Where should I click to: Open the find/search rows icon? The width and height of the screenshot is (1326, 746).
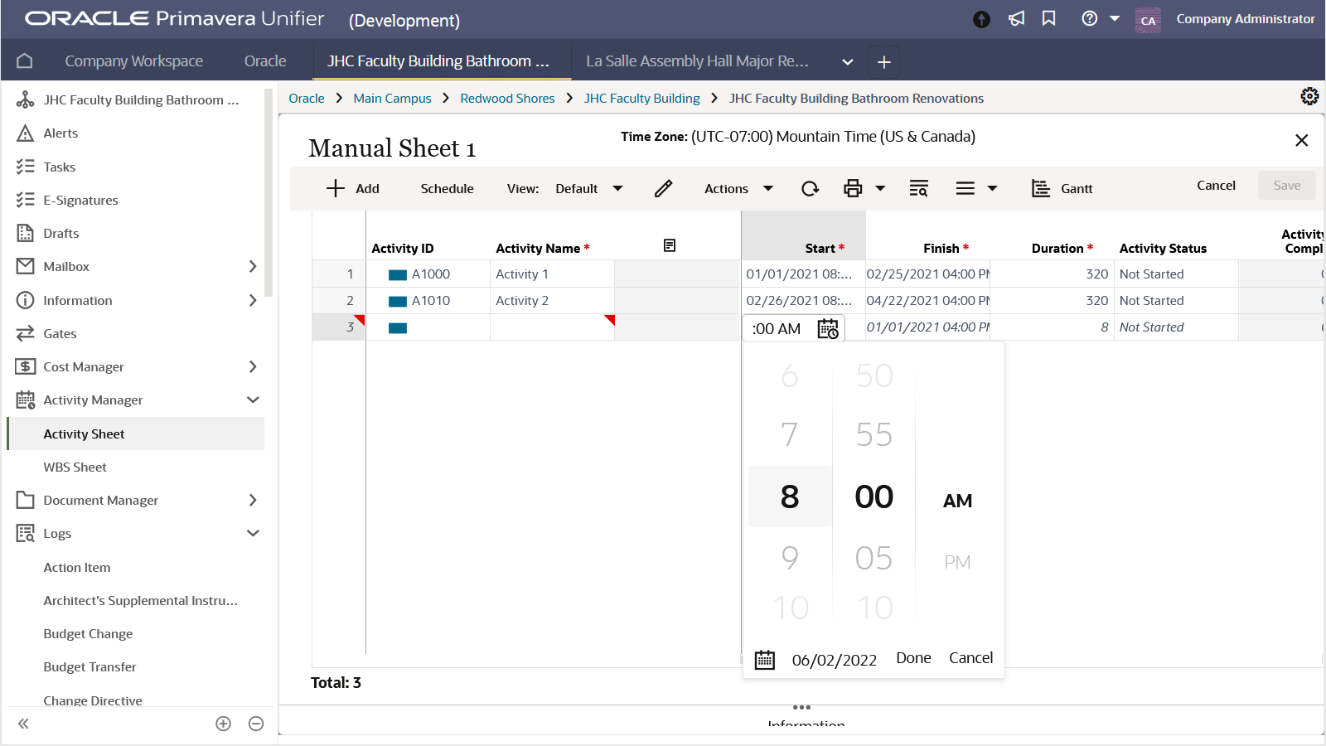(918, 188)
